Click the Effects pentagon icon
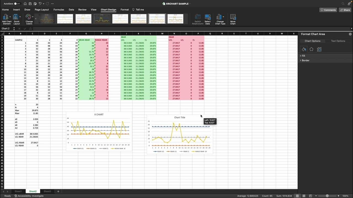This screenshot has width=353, height=198. (311, 49)
